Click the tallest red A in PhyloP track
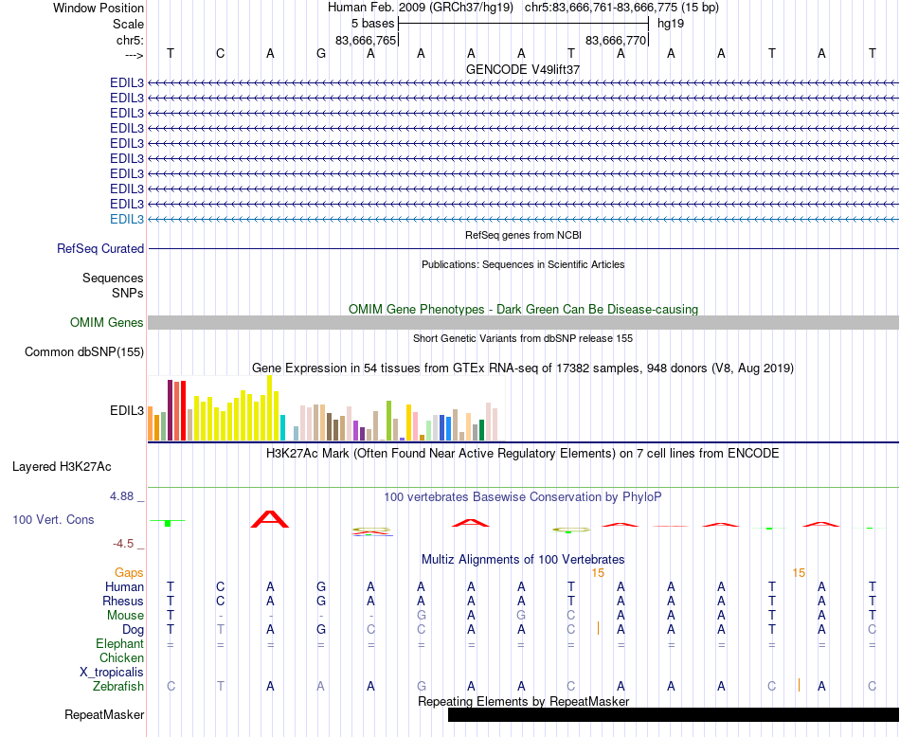The image size is (900, 737). [270, 519]
